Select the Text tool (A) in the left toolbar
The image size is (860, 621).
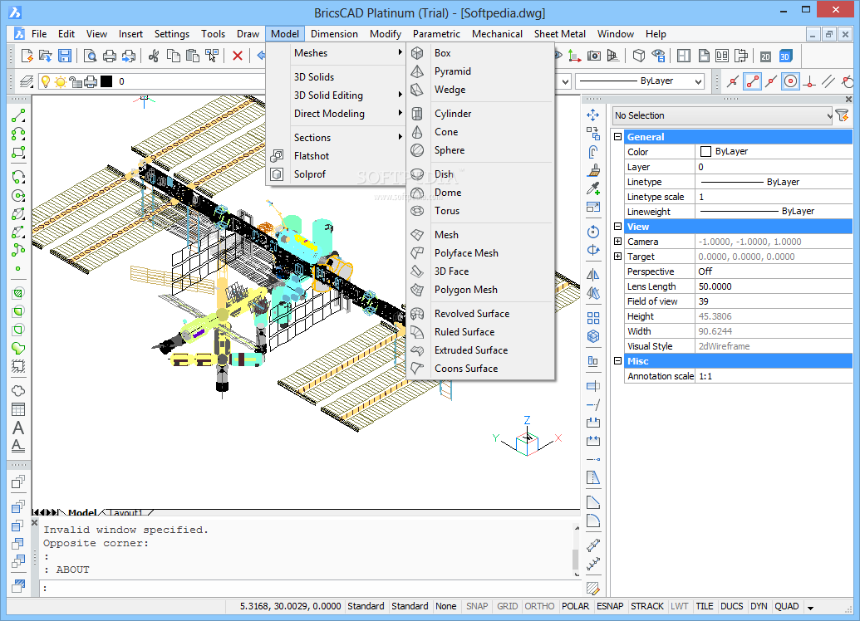coord(18,428)
